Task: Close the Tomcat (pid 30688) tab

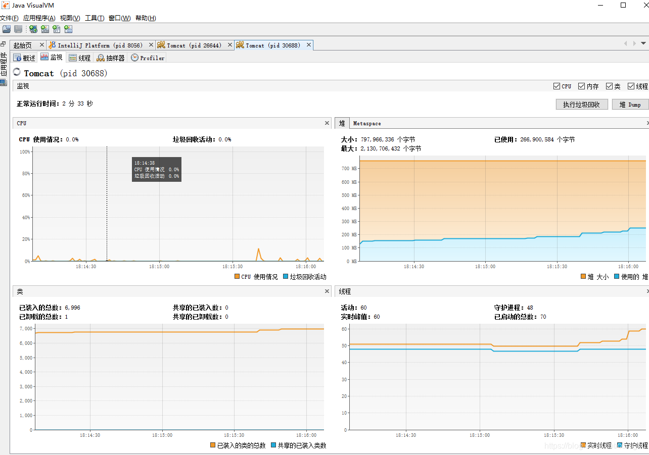Action: point(308,45)
